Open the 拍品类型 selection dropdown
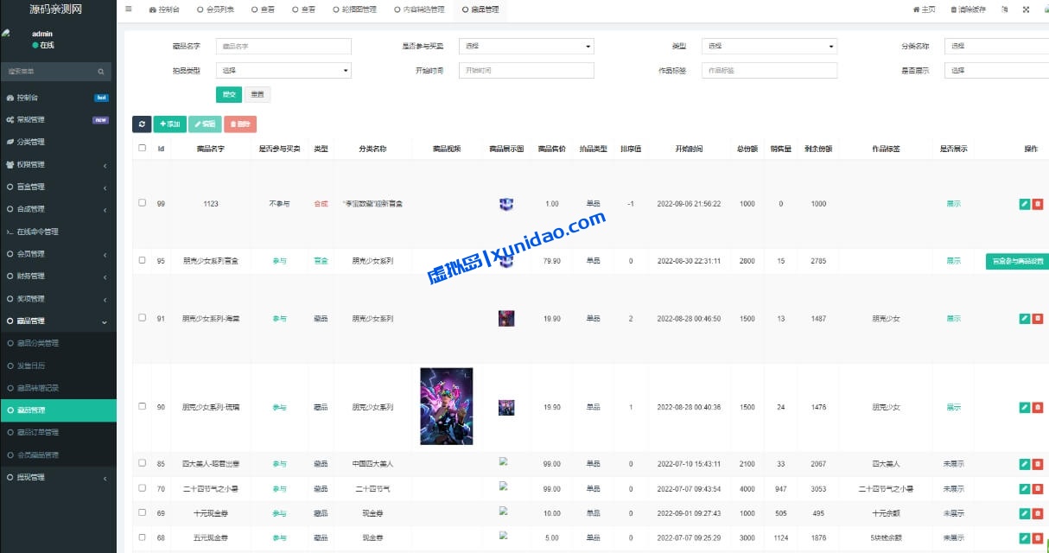 [283, 70]
